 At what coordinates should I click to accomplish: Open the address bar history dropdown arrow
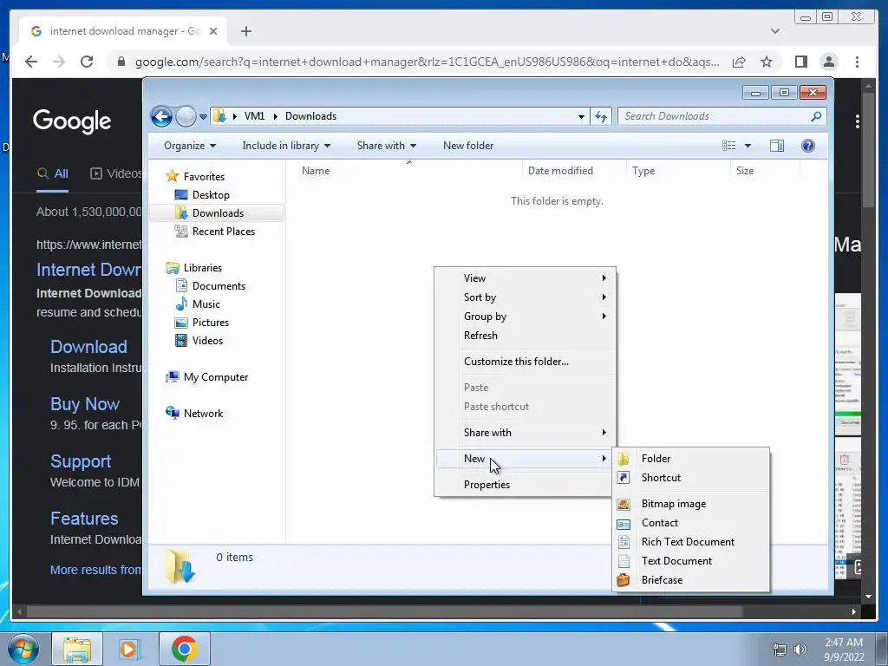point(581,117)
